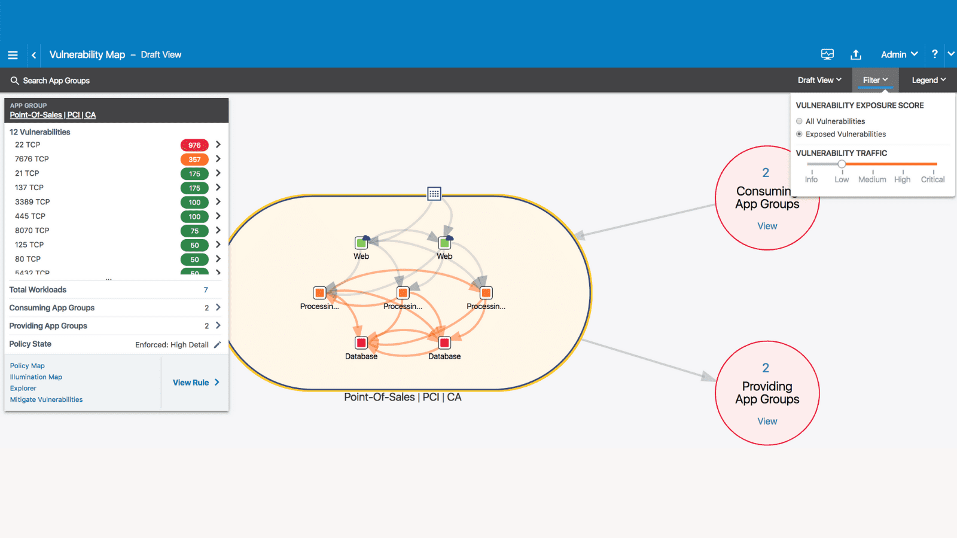Click the Search App Groups field
Viewport: 957px width, 538px height.
[56, 81]
